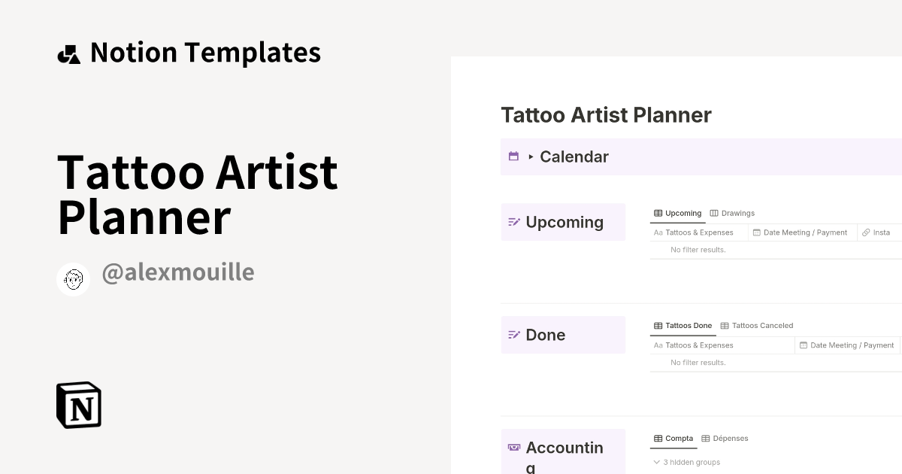The image size is (902, 474).
Task: Click the money icon beside Accounting
Action: (x=514, y=448)
